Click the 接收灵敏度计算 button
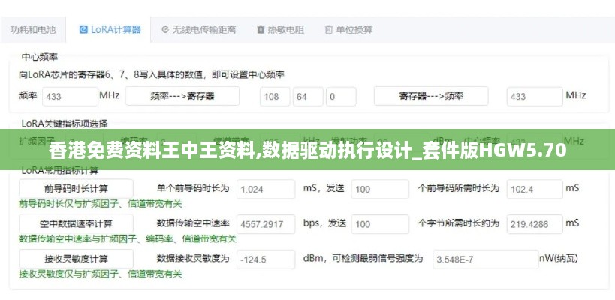This screenshot has height=300, width=615. [x=76, y=259]
